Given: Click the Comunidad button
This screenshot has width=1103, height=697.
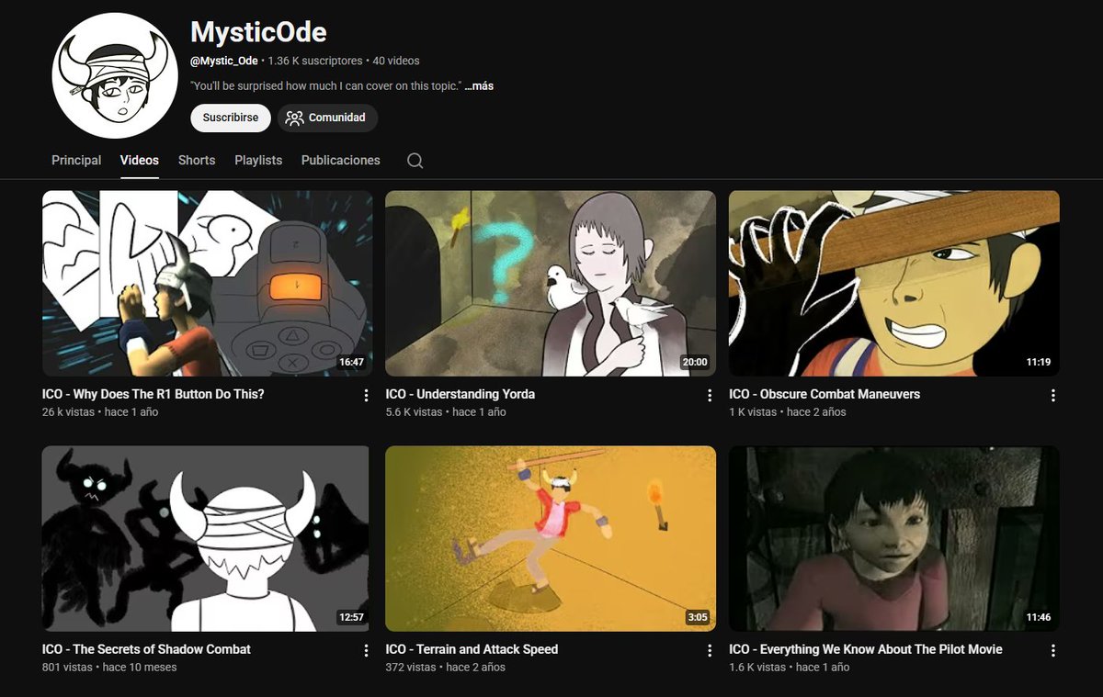Looking at the screenshot, I should pyautogui.click(x=327, y=118).
